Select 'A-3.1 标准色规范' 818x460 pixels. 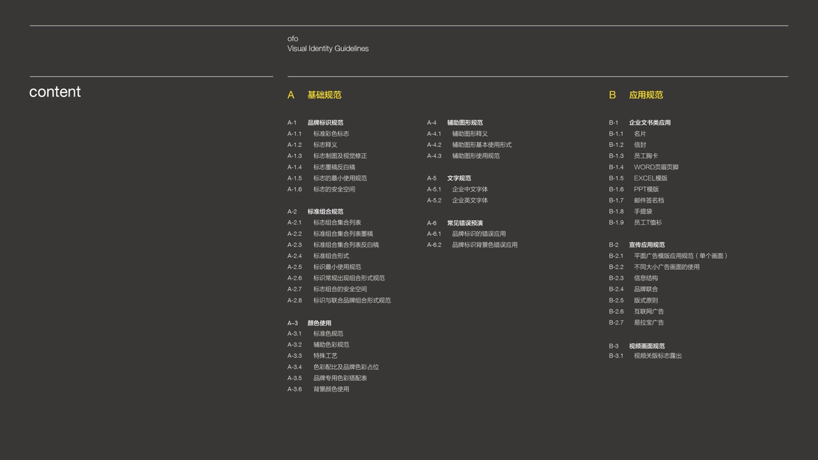315,333
